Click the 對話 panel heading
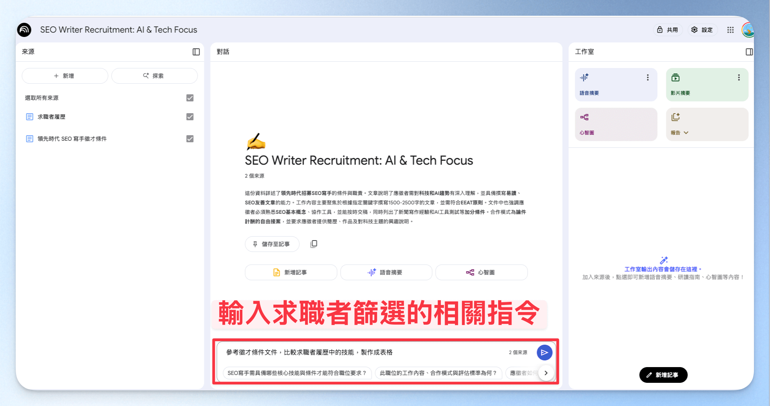The width and height of the screenshot is (770, 406). pos(223,52)
